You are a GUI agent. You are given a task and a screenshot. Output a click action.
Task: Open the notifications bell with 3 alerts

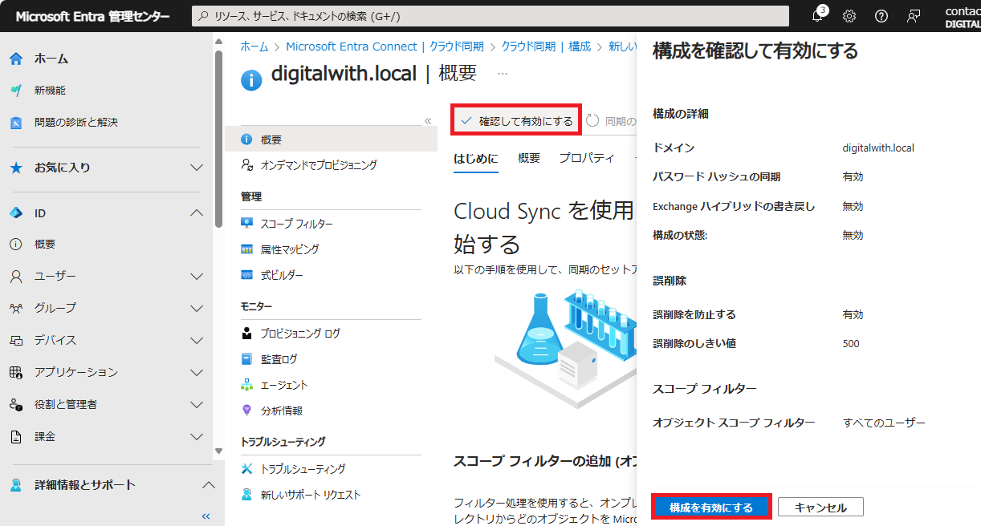point(817,15)
